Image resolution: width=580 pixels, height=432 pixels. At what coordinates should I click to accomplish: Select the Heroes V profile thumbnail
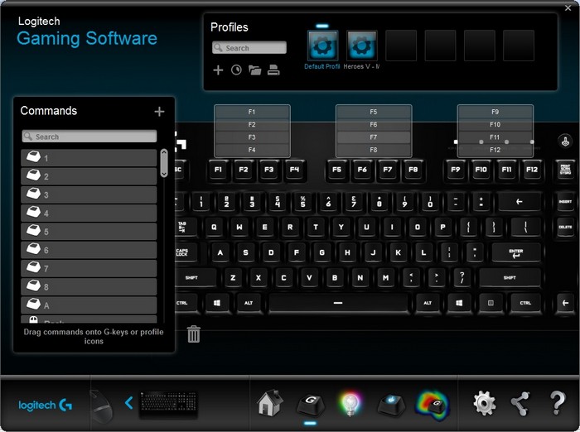point(362,46)
